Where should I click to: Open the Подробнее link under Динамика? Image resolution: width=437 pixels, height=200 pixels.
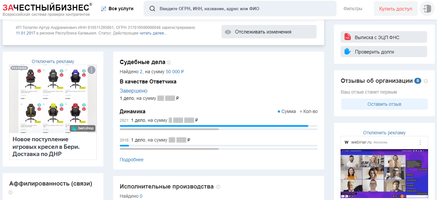click(132, 160)
